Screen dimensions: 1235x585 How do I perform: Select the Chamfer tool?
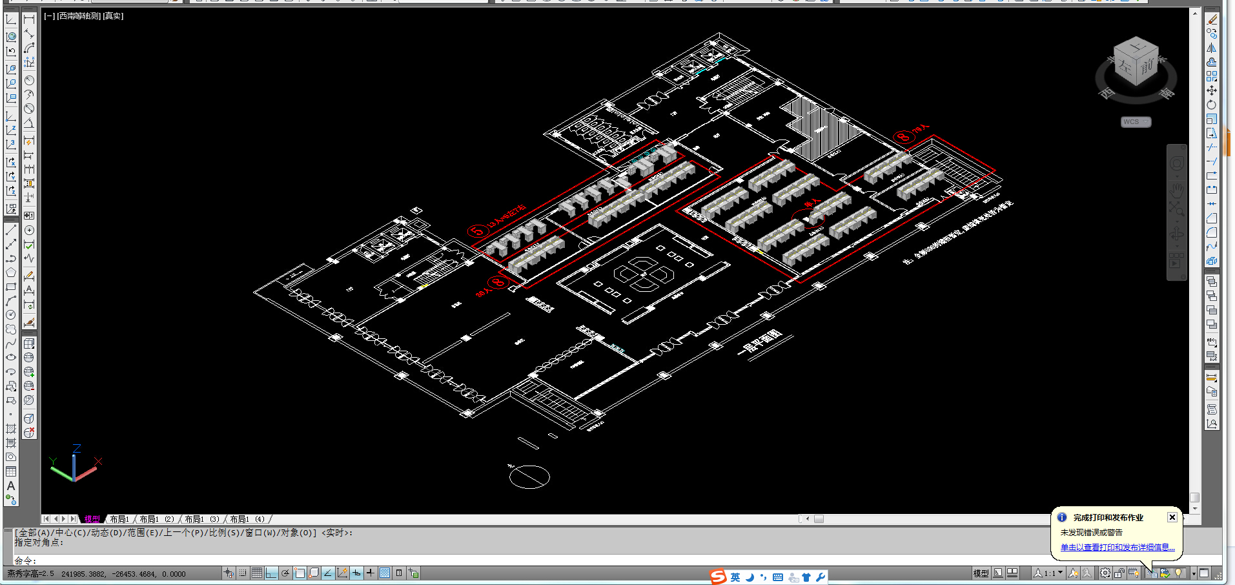[1212, 218]
